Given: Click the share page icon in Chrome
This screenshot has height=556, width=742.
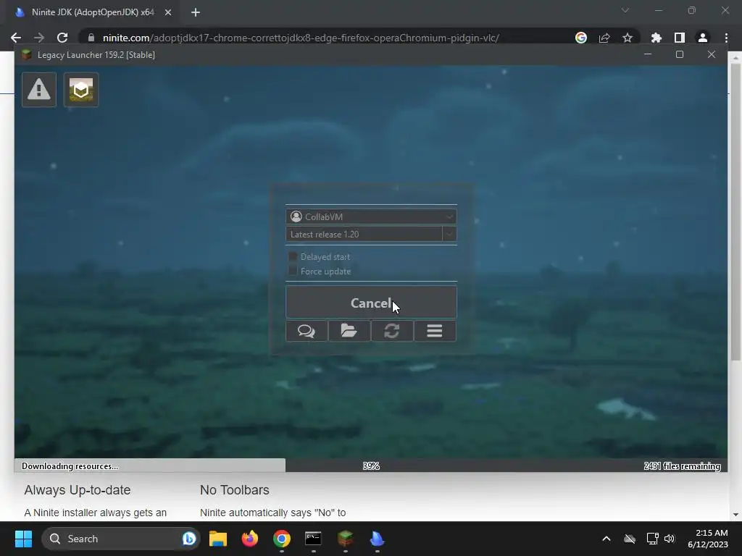Looking at the screenshot, I should (x=604, y=38).
